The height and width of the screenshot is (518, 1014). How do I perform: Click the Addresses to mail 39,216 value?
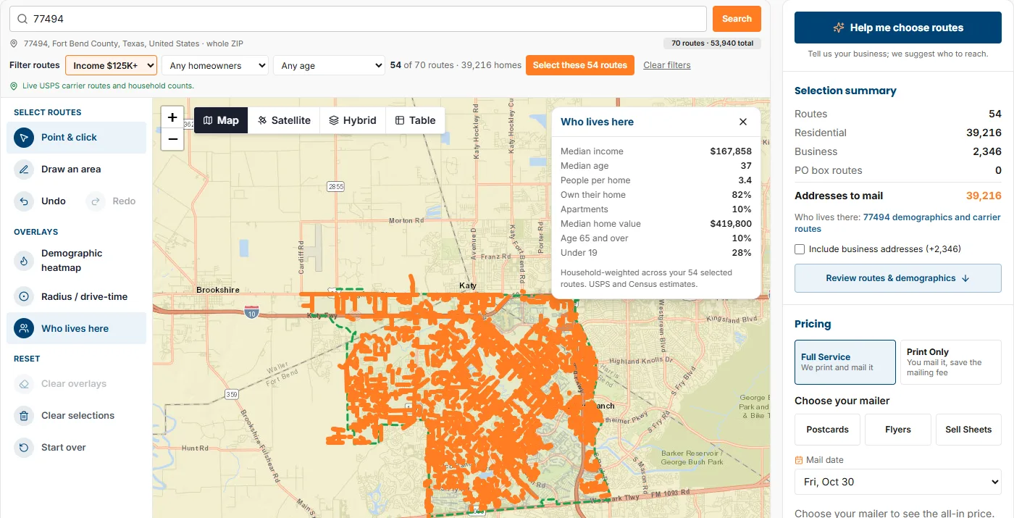984,196
